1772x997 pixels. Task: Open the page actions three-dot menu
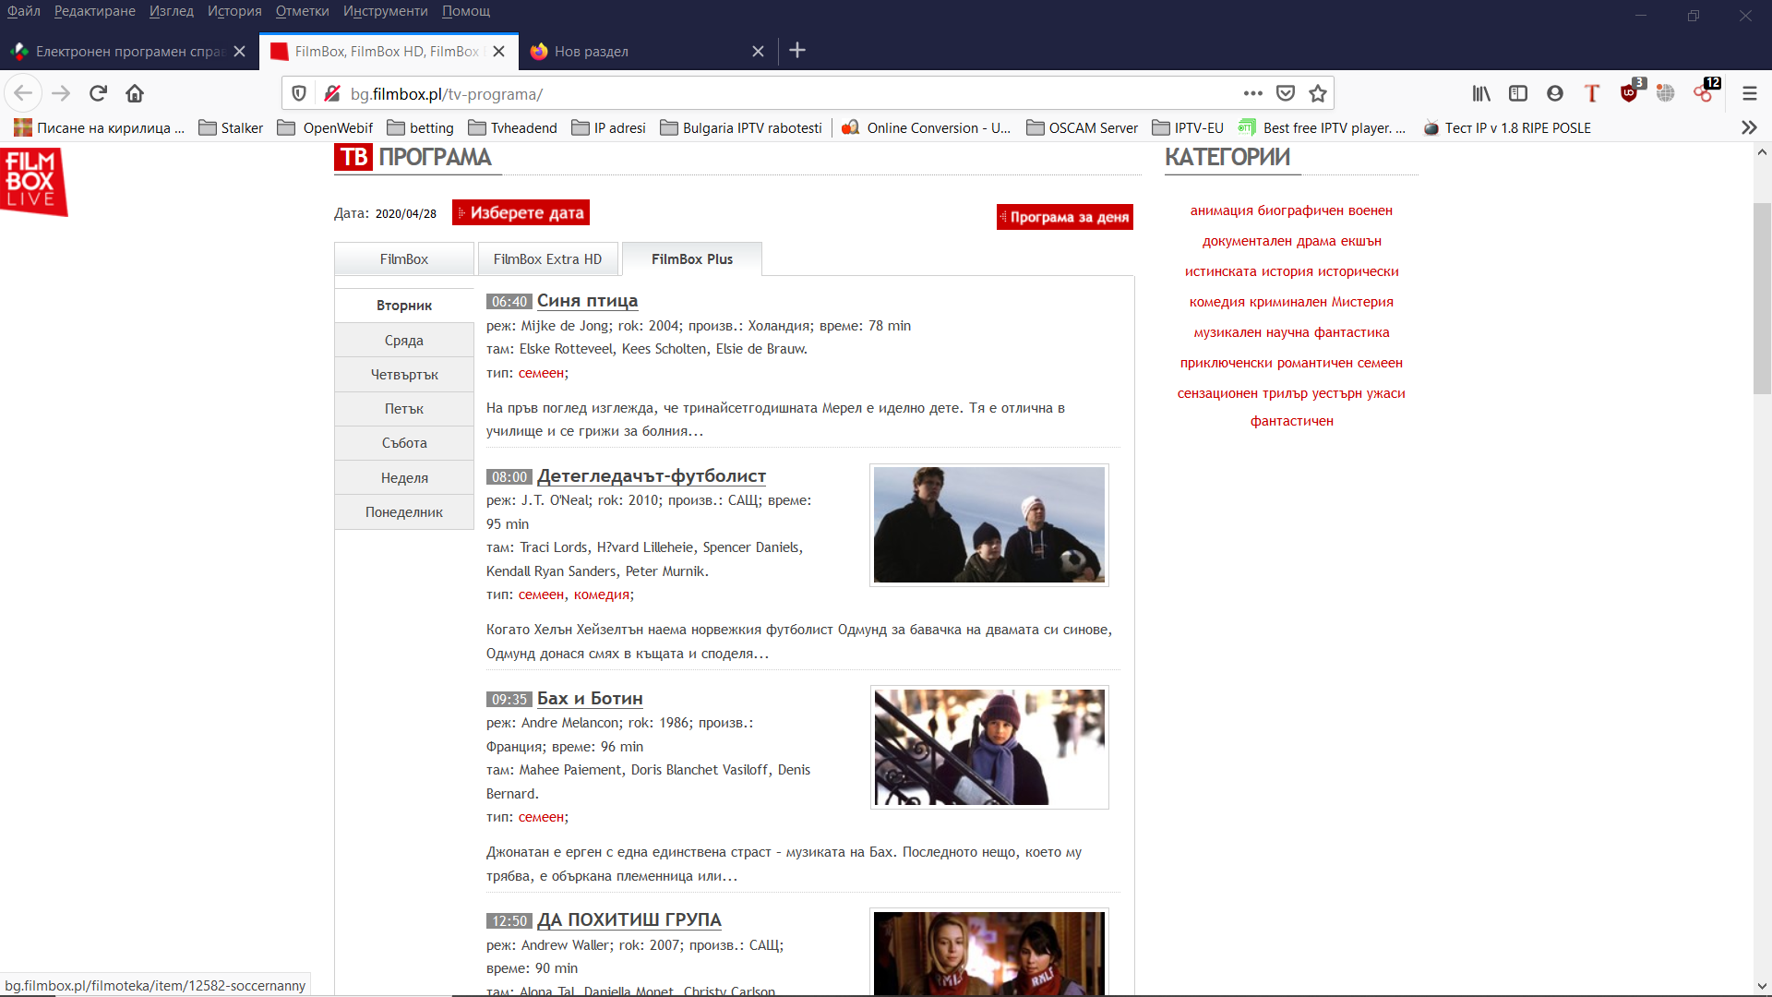pos(1252,93)
